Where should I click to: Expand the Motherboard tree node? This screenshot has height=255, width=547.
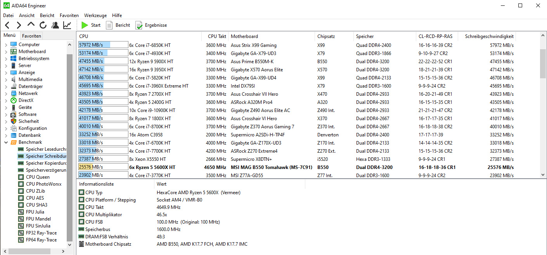(x=6, y=52)
